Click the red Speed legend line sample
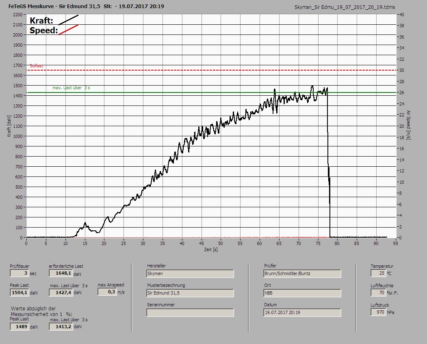 tap(68, 30)
